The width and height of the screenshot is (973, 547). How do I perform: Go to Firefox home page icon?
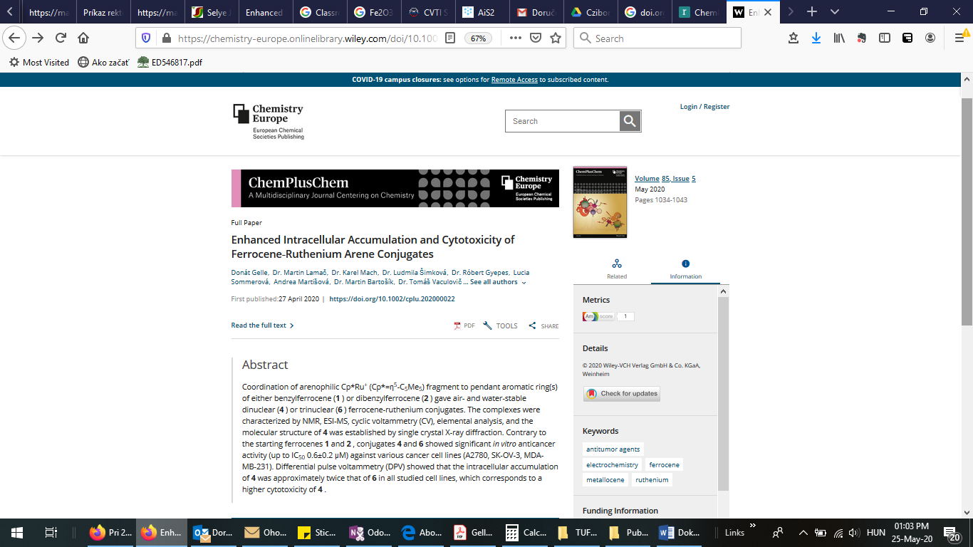[x=83, y=38]
